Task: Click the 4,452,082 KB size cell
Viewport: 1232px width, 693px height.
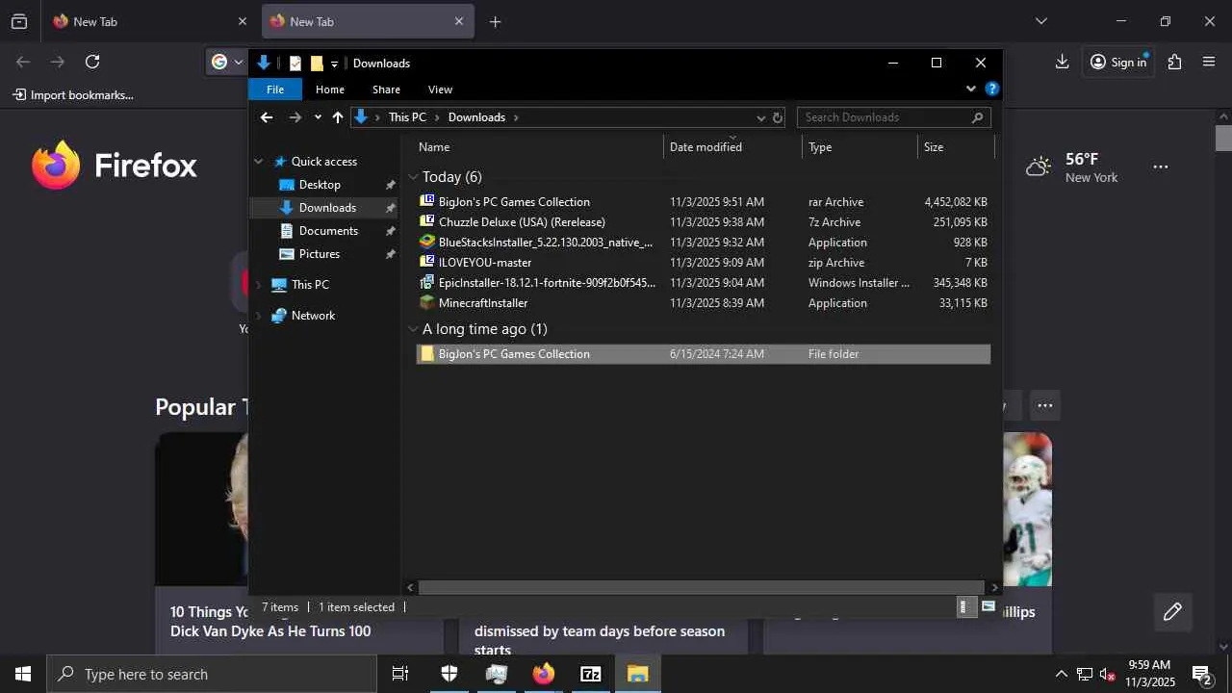Action: [956, 202]
